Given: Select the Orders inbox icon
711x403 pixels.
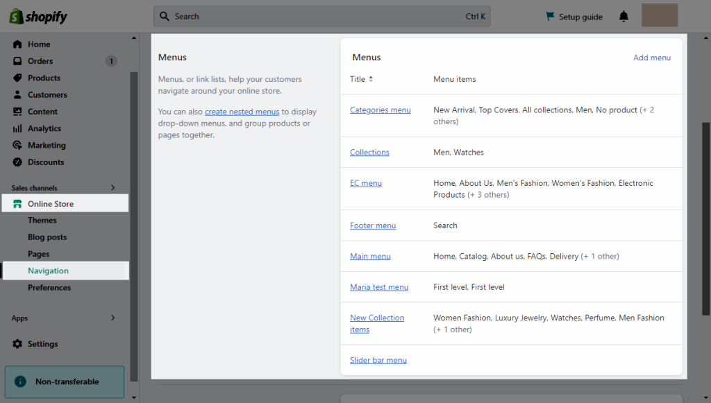Looking at the screenshot, I should click(17, 61).
